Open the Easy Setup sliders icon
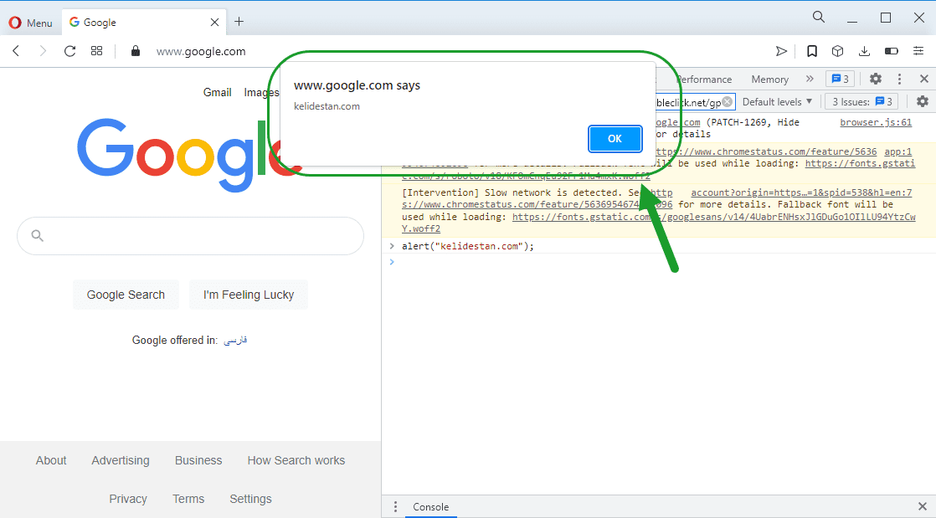 (918, 51)
